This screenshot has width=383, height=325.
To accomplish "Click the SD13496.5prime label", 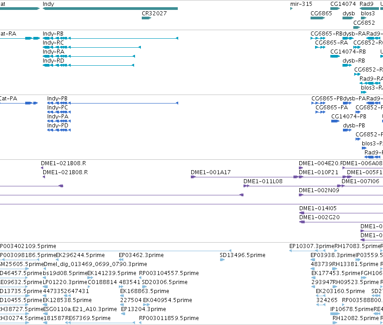I will pos(243,255).
